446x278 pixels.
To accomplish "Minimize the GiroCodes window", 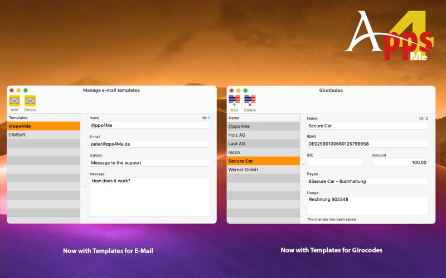I will coord(239,91).
